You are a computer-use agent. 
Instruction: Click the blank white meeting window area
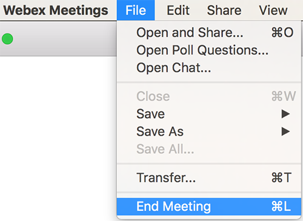click(58, 138)
